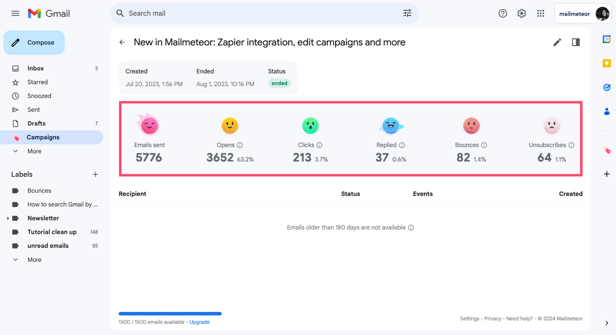Click Compose to write an email
Image resolution: width=616 pixels, height=335 pixels.
coord(34,43)
